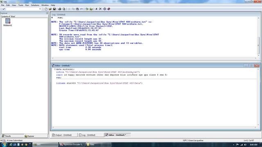Screen dimensions: 262x147
Task: Click the Internet Explorer quick launch icon
Action: click(x=11, y=145)
